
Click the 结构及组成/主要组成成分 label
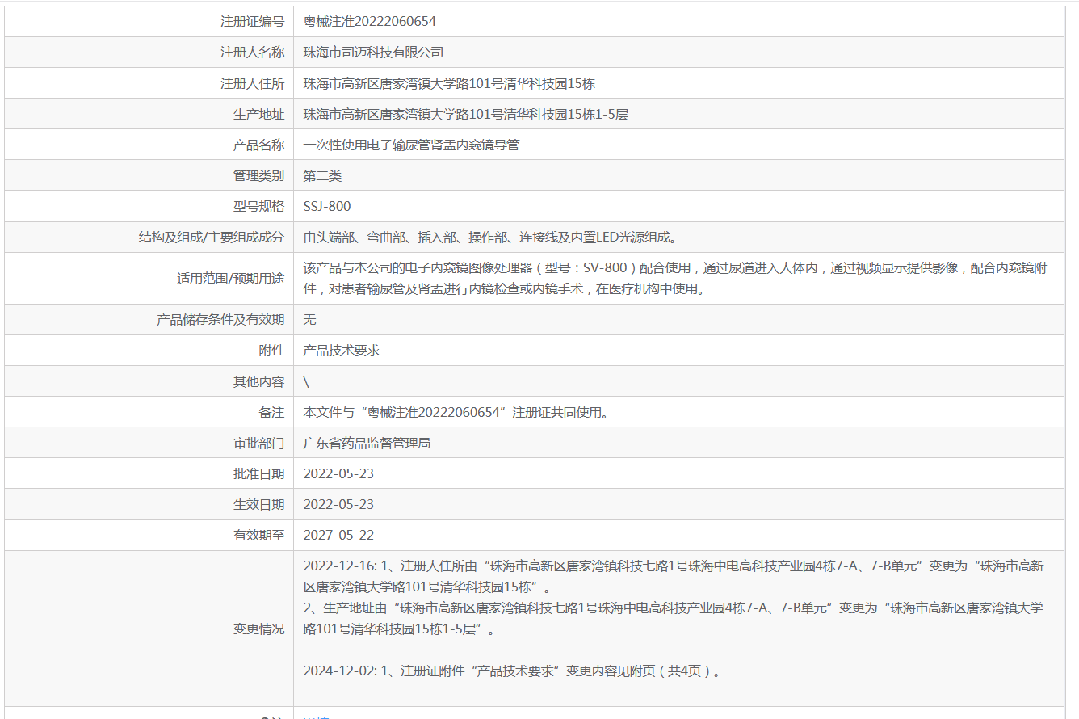coord(212,237)
